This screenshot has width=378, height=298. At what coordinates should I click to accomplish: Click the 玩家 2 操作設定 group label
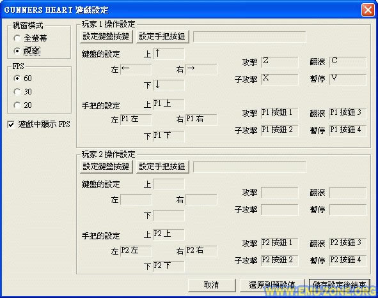(108, 154)
